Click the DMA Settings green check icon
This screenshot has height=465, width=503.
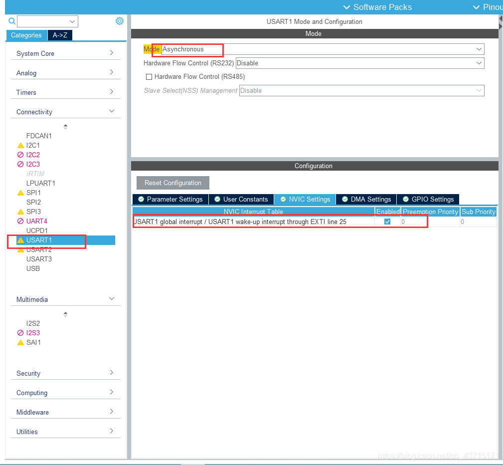coord(345,199)
